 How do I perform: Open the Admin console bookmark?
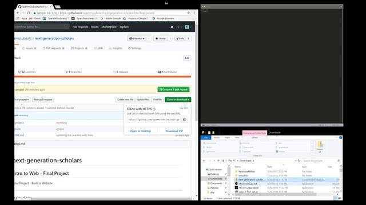110,18
